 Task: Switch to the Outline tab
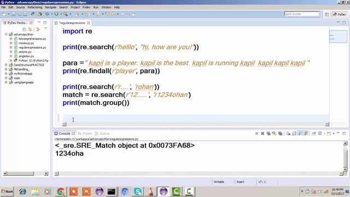click(102, 134)
